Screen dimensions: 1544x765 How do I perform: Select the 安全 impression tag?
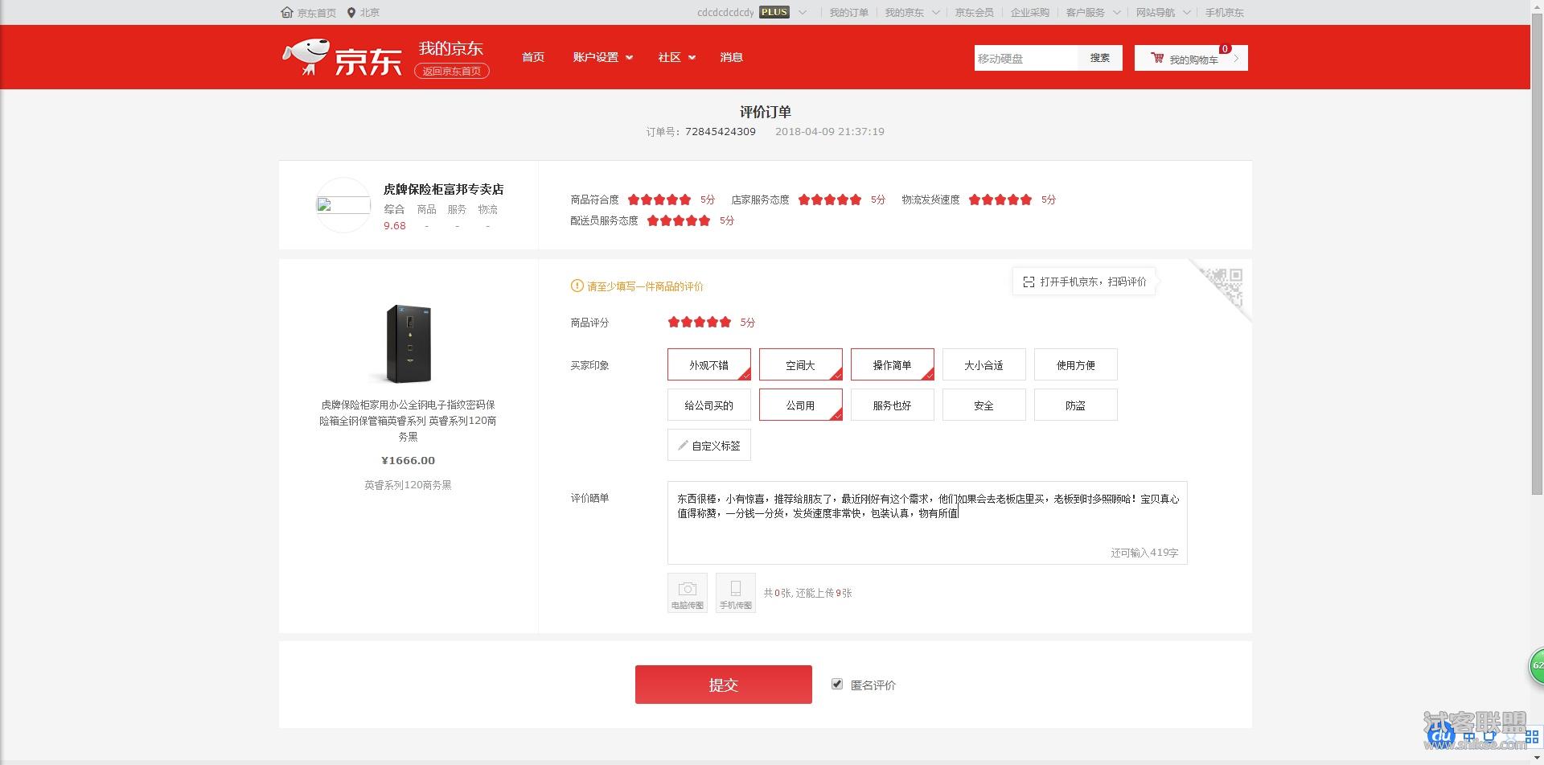pyautogui.click(x=984, y=405)
